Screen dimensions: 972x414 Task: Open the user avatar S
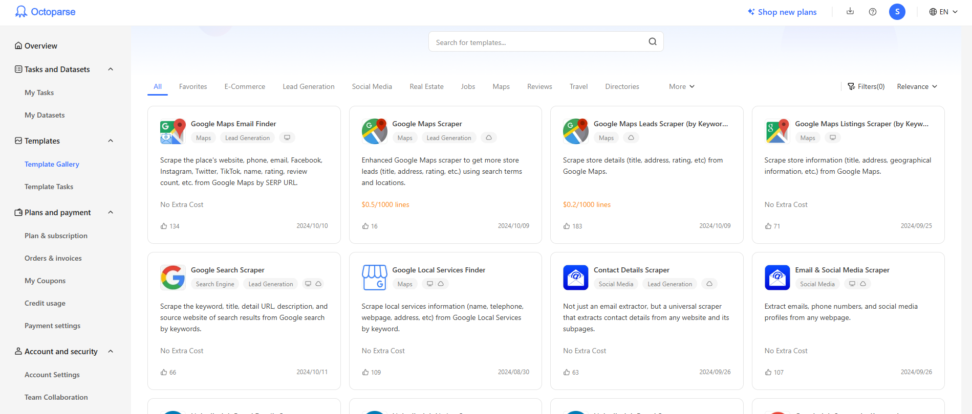tap(897, 12)
